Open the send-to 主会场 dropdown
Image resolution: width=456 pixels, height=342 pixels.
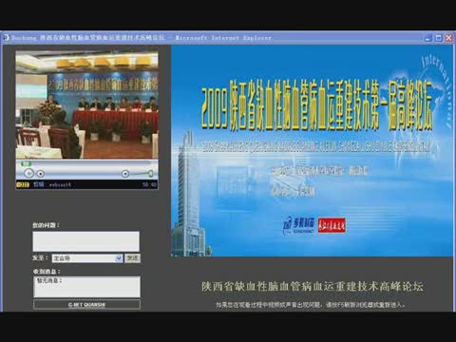point(87,258)
